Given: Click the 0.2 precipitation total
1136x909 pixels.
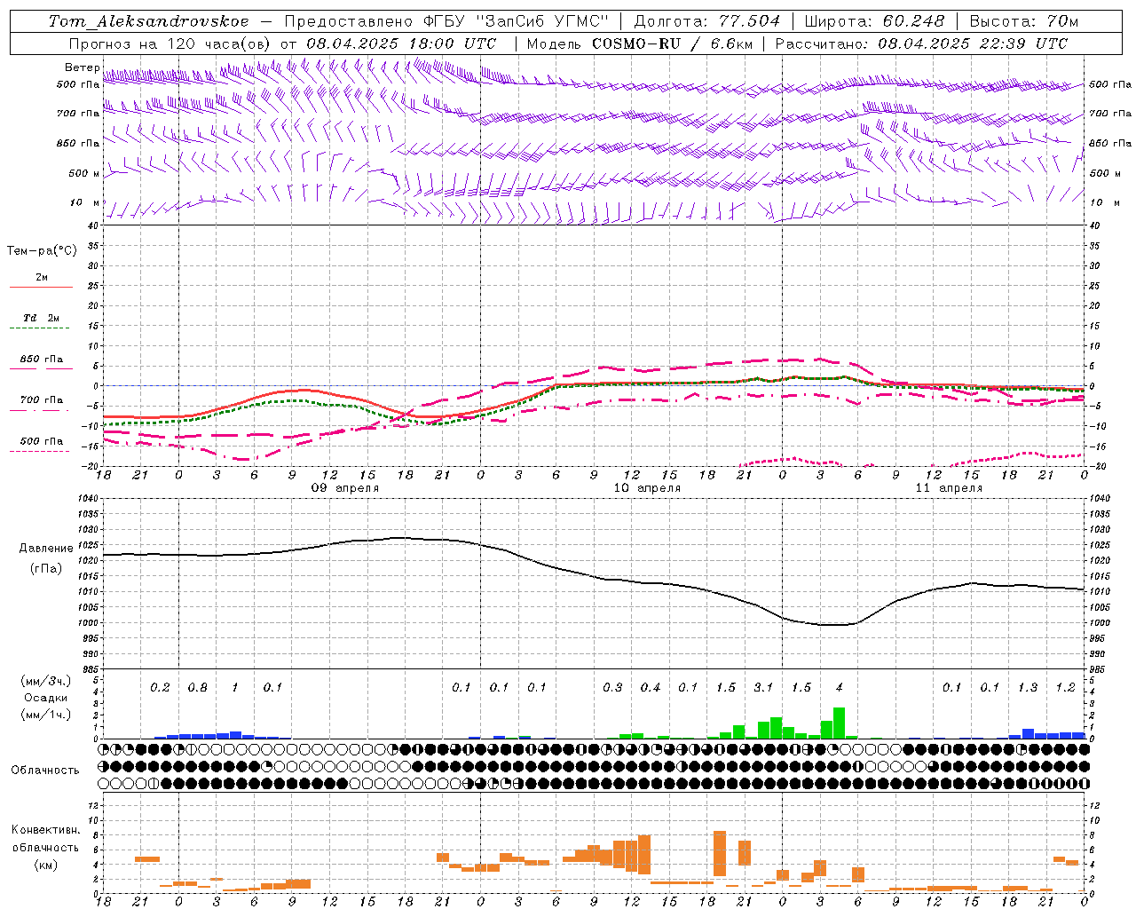Looking at the screenshot, I should pyautogui.click(x=160, y=687).
